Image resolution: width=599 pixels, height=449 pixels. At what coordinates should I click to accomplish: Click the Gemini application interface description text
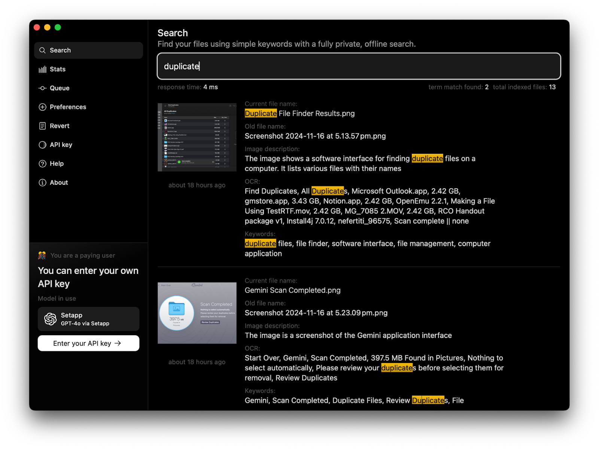[x=348, y=336]
